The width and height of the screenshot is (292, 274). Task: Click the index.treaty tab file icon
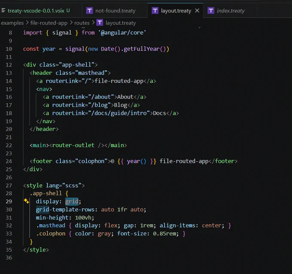coord(211,11)
